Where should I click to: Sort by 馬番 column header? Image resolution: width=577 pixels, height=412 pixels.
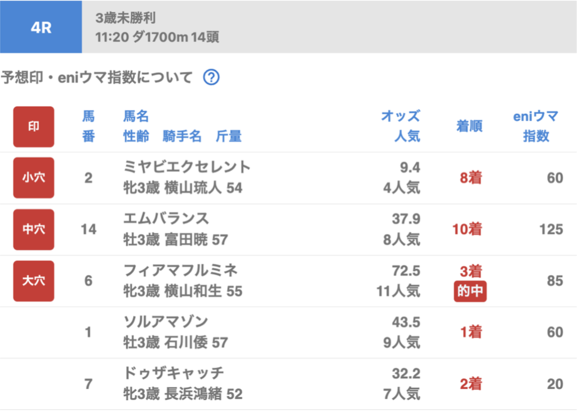[x=88, y=127]
